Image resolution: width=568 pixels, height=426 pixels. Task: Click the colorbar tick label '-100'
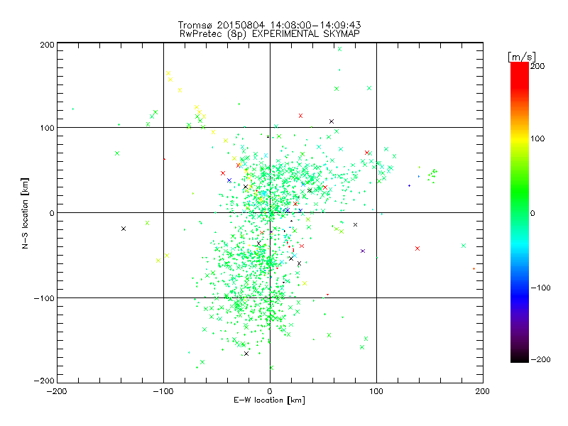(x=540, y=288)
